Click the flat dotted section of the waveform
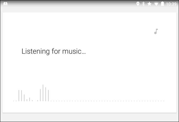Screen dimensions: 179x122 pyautogui.click(x=107, y=101)
